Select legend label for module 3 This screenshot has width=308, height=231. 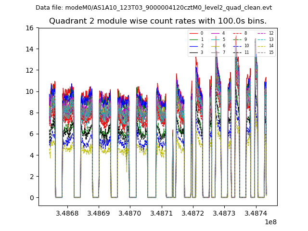202,52
